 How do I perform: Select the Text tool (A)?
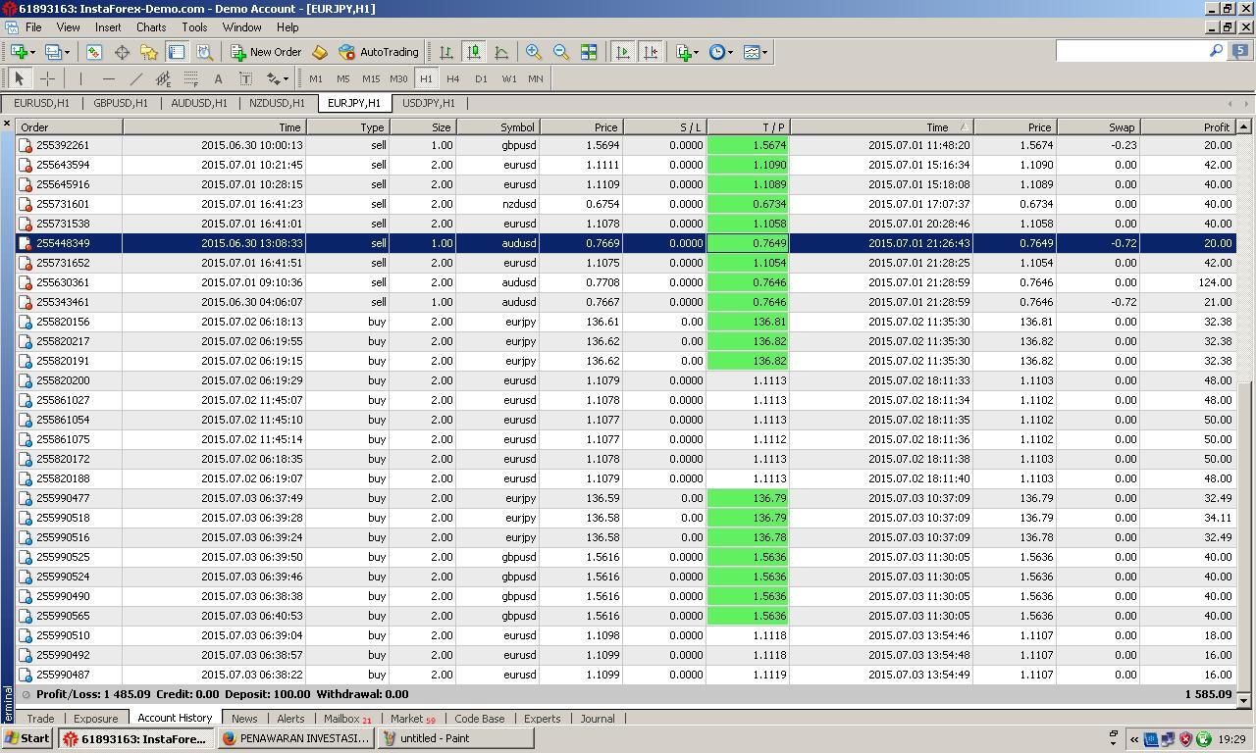pyautogui.click(x=218, y=78)
